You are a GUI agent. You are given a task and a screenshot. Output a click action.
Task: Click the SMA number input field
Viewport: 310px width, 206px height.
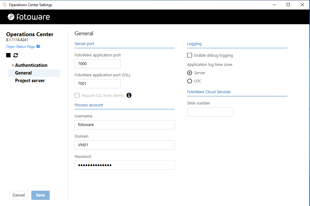(210, 112)
